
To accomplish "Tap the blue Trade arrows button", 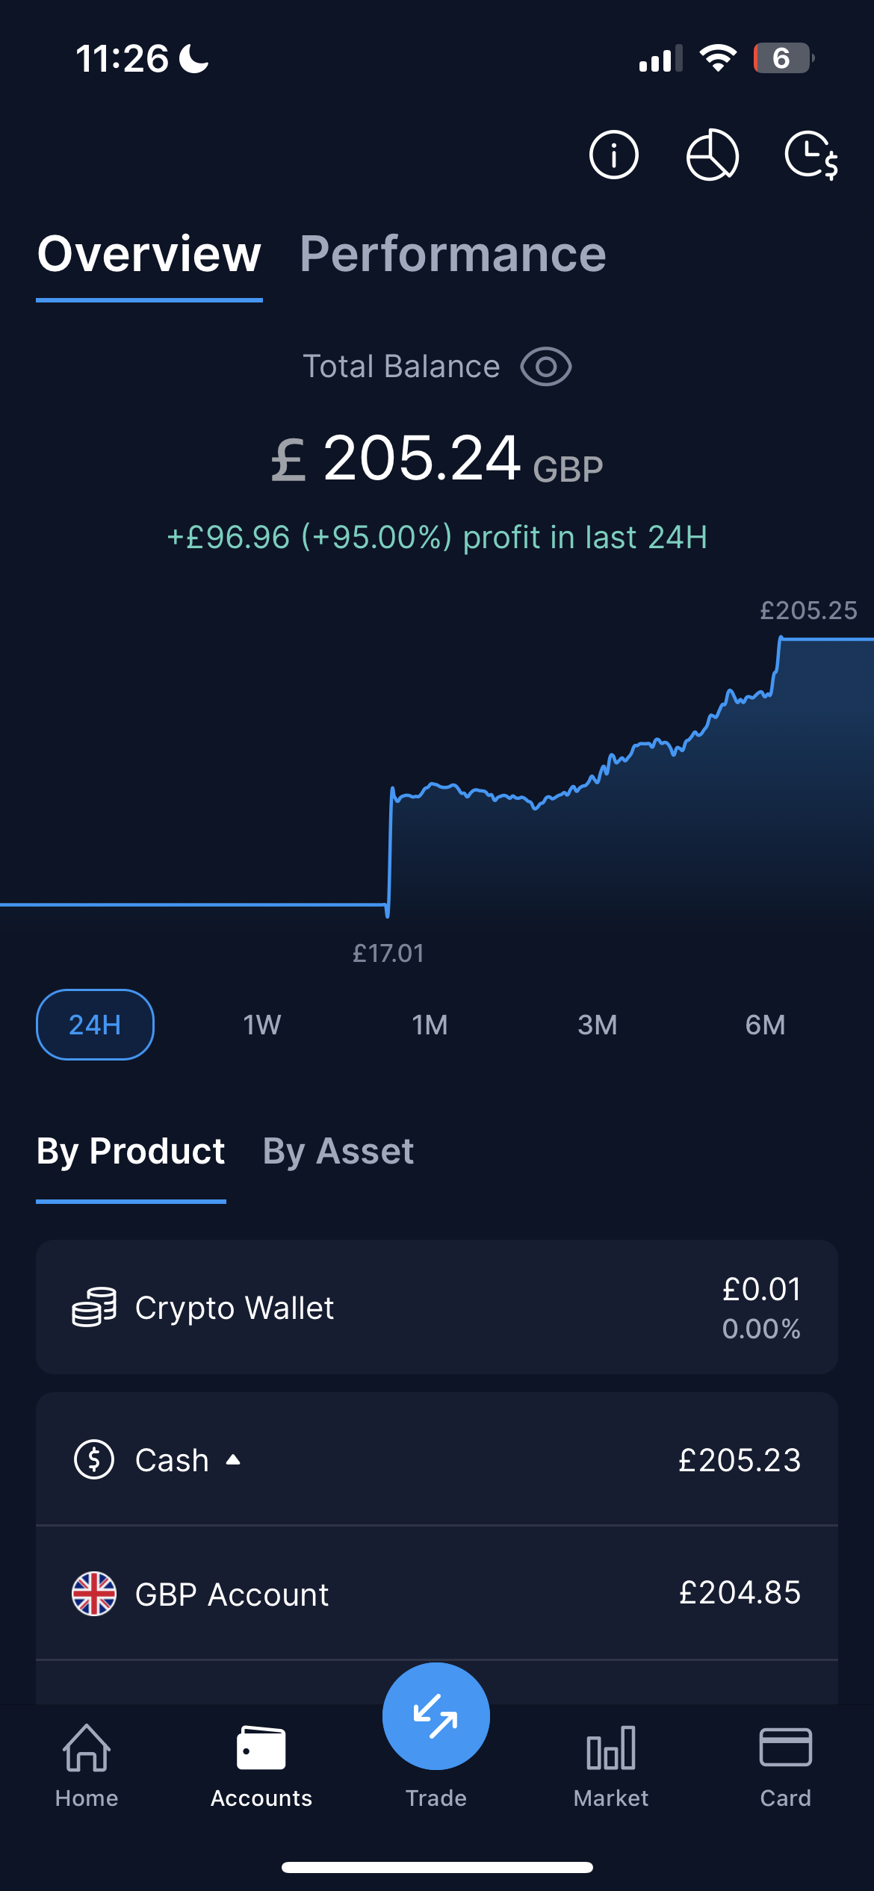I will pos(436,1716).
